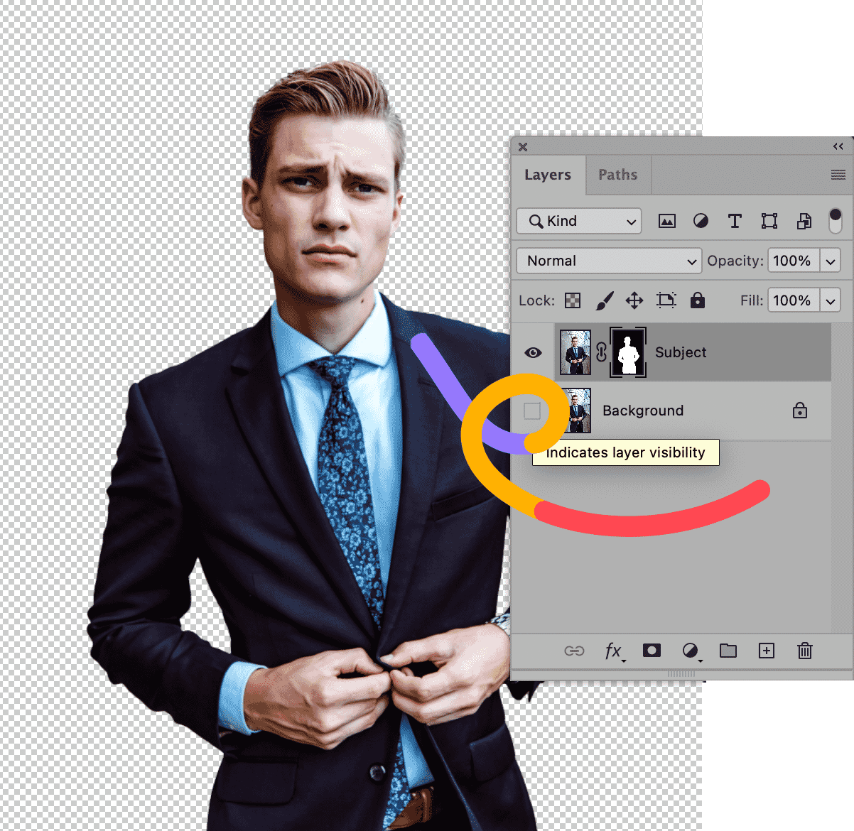The width and height of the screenshot is (854, 831).
Task: Open the Kind filter dropdown
Action: pyautogui.click(x=579, y=221)
